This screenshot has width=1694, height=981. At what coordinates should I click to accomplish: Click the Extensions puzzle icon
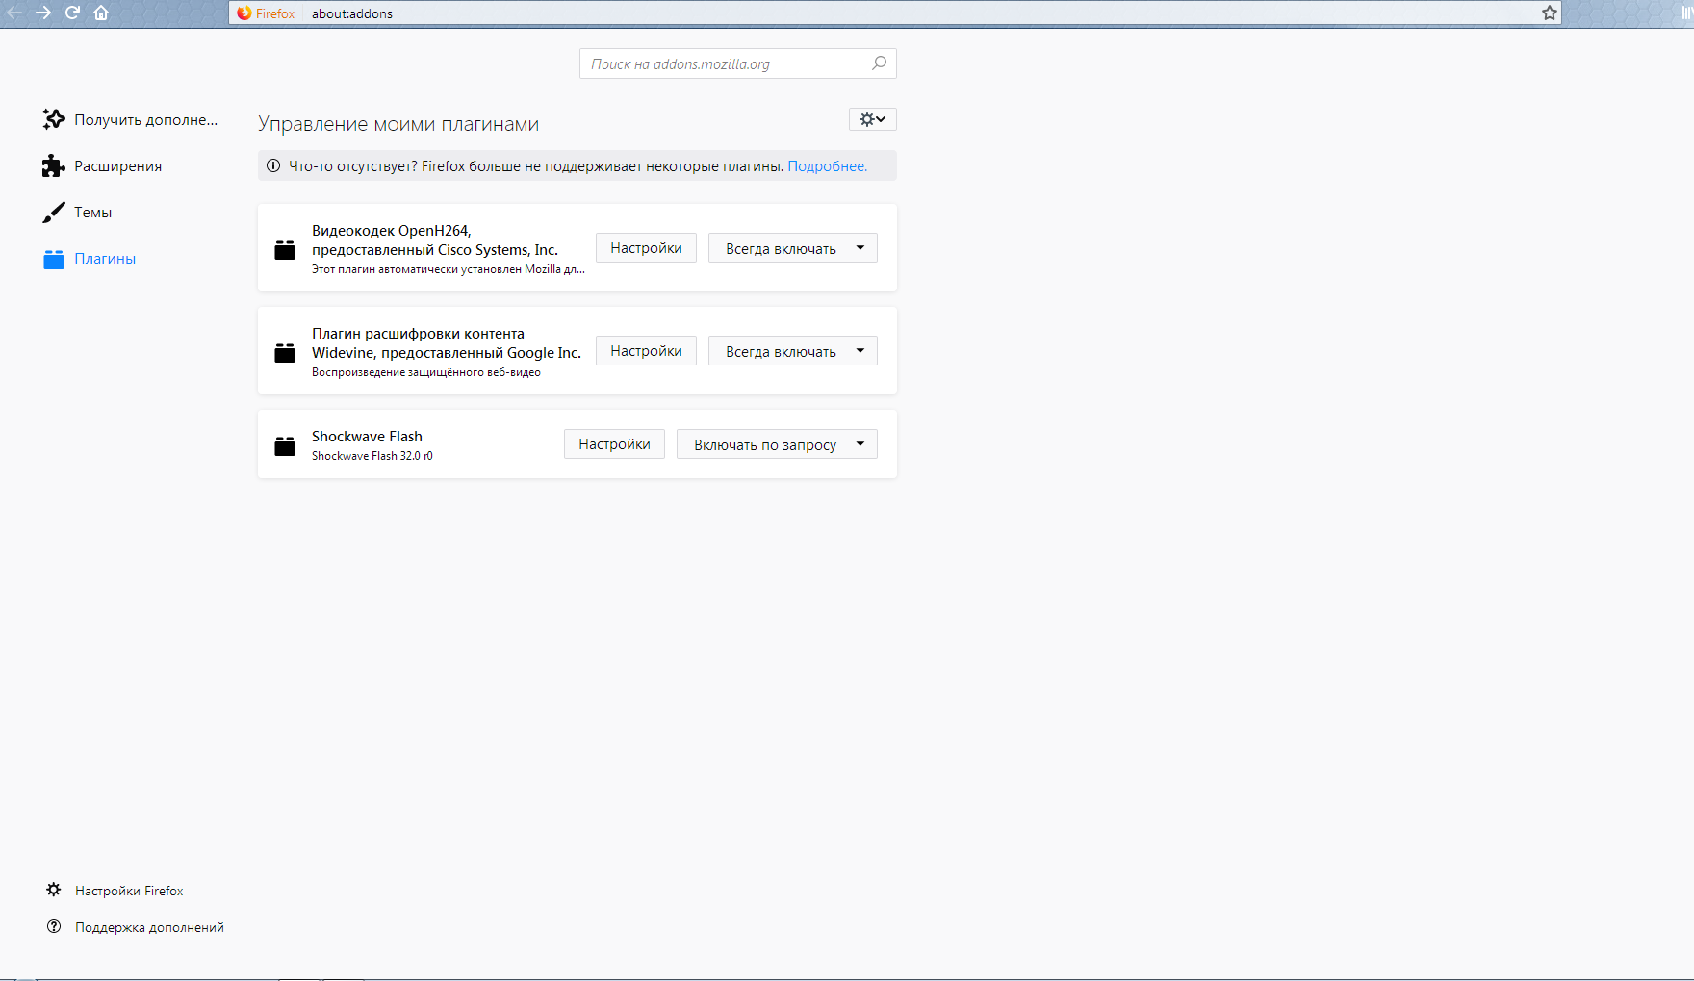[x=54, y=165]
